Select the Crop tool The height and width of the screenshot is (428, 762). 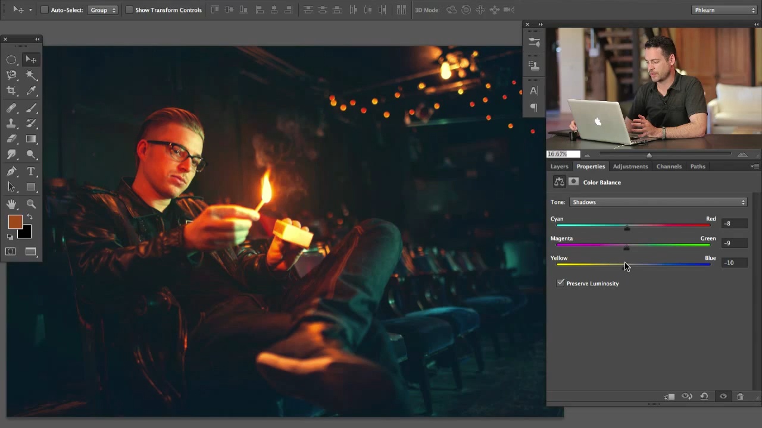point(11,90)
